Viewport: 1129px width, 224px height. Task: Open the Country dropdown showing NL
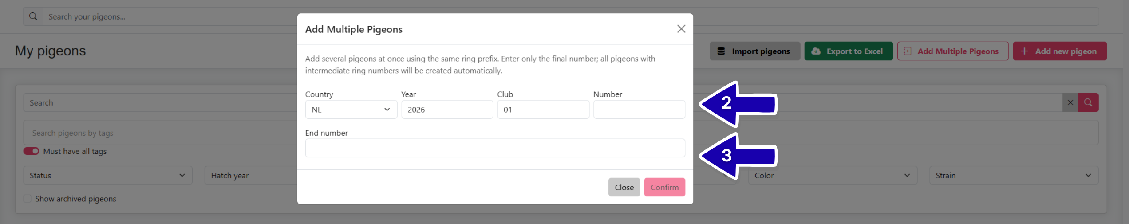click(x=351, y=110)
